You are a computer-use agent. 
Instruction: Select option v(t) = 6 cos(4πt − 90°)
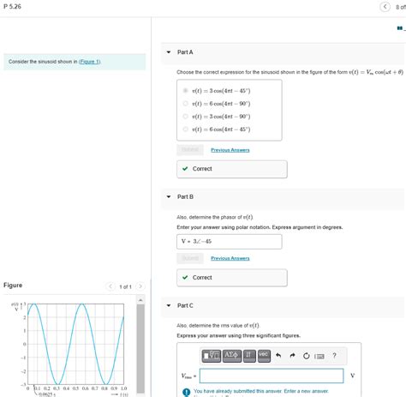(x=185, y=104)
